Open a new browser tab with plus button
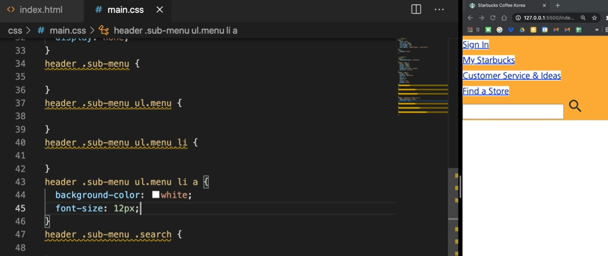Viewport: 608px width, 256px height. click(x=557, y=5)
